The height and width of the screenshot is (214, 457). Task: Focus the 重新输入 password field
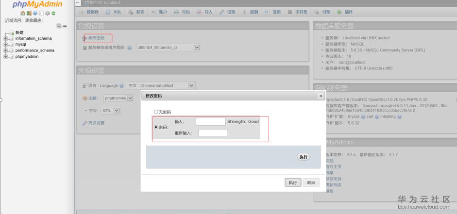pyautogui.click(x=213, y=133)
